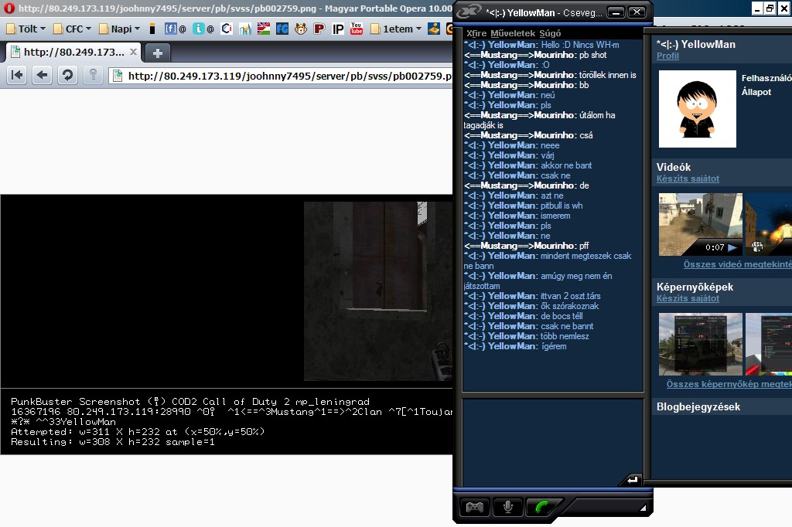The image size is (792, 527).
Task: Open the second screenshot thumbnail
Action: 768,345
